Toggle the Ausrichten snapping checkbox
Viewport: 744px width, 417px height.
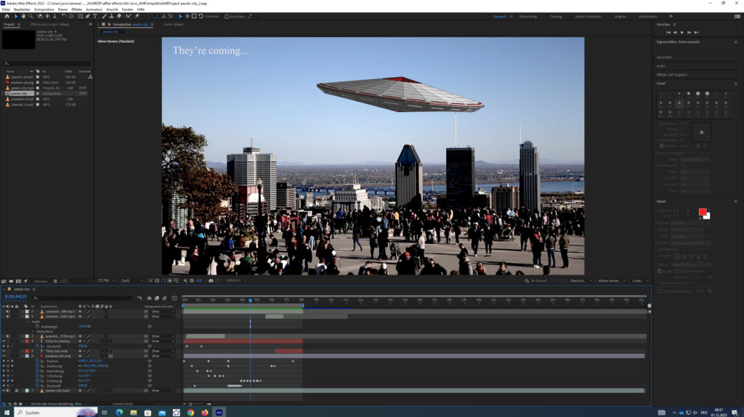[227, 16]
